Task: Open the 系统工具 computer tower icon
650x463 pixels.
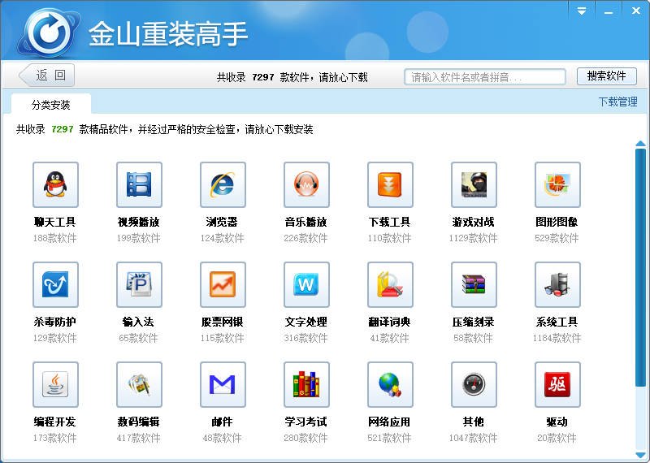Action: coord(557,285)
